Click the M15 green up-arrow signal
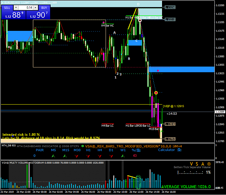This screenshot has width=226, height=195. coord(65,156)
